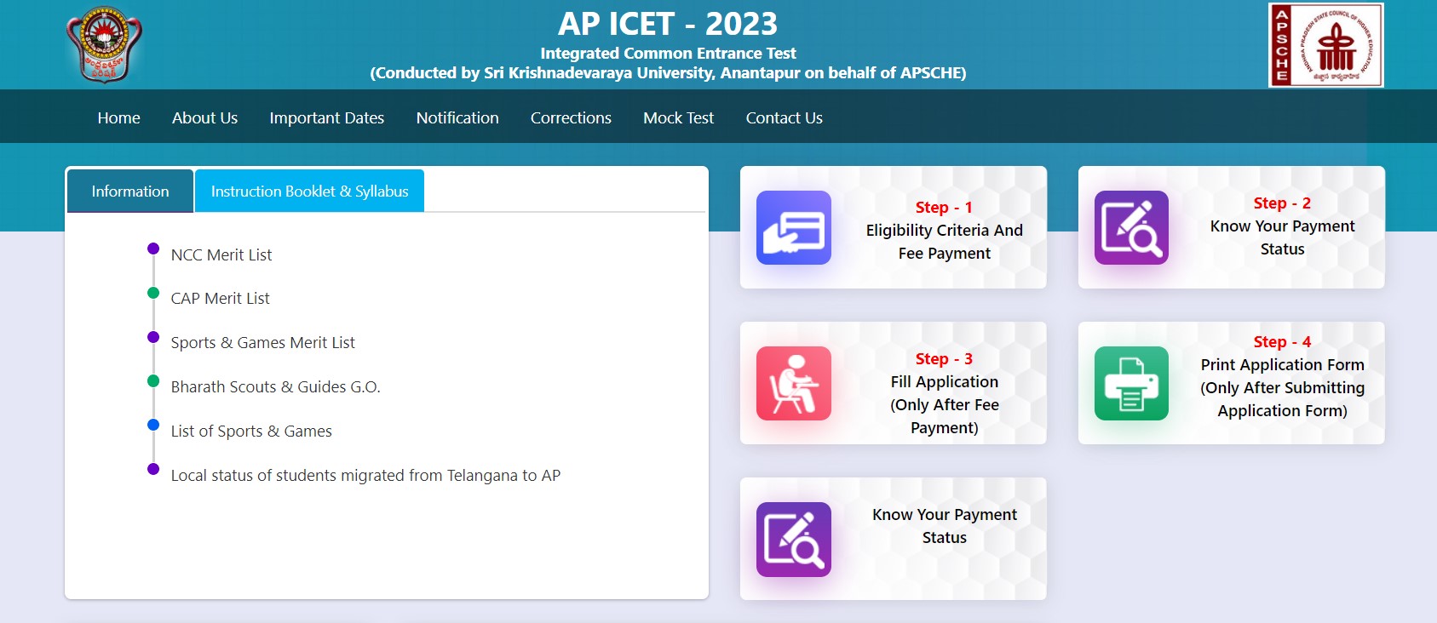Go to Contact Us page
Image resolution: width=1437 pixels, height=623 pixels.
point(784,117)
